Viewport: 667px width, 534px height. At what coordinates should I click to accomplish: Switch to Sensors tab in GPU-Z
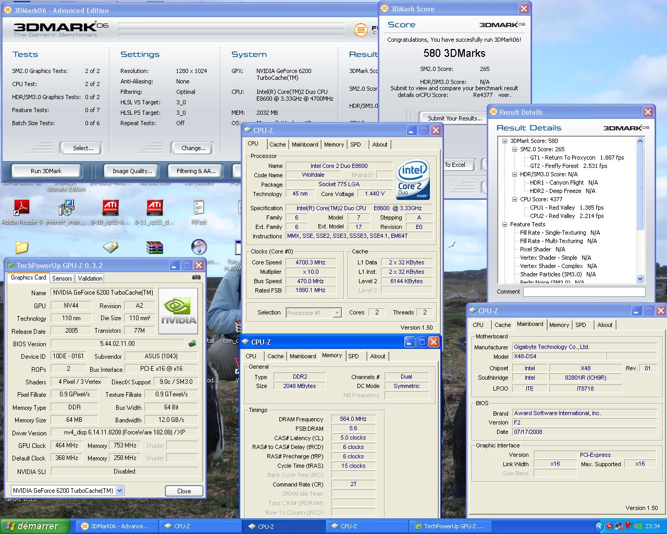click(62, 278)
